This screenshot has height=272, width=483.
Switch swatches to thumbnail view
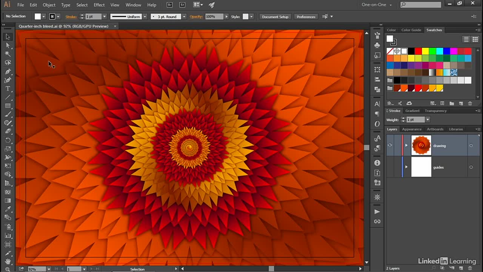click(475, 39)
